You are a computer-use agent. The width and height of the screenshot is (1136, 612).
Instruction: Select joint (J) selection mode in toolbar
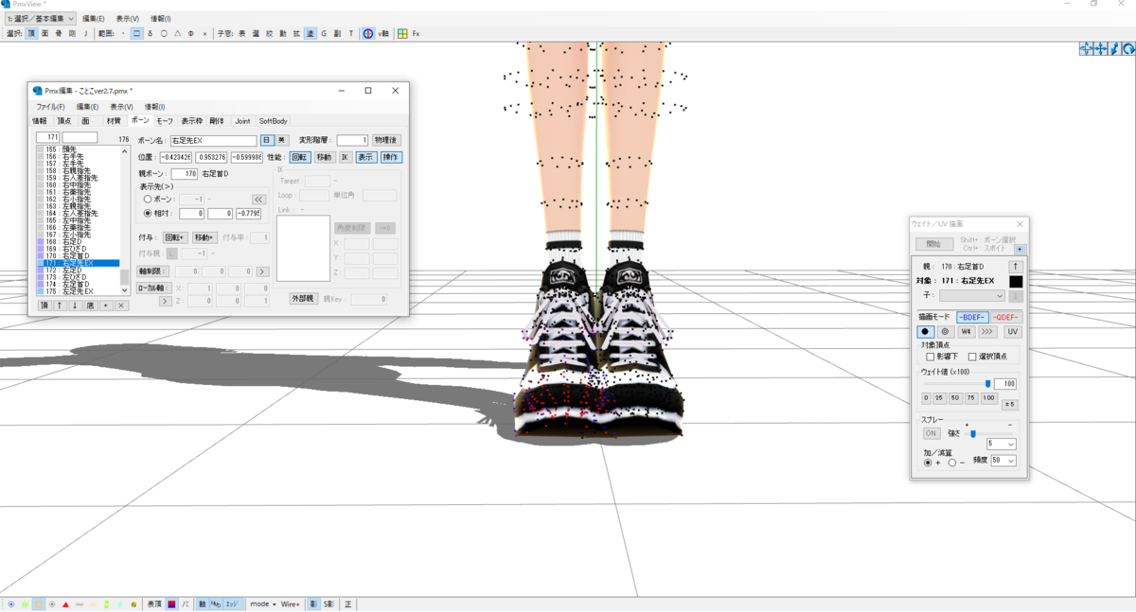[85, 33]
